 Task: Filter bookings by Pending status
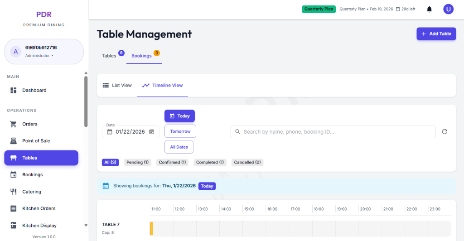[x=137, y=162]
